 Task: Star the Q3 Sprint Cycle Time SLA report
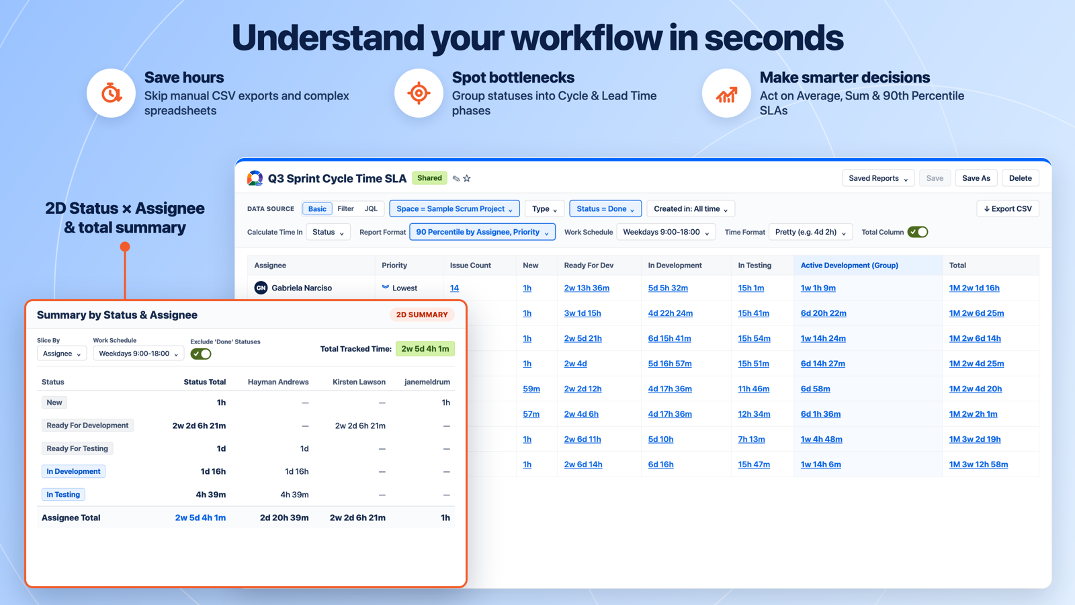467,179
